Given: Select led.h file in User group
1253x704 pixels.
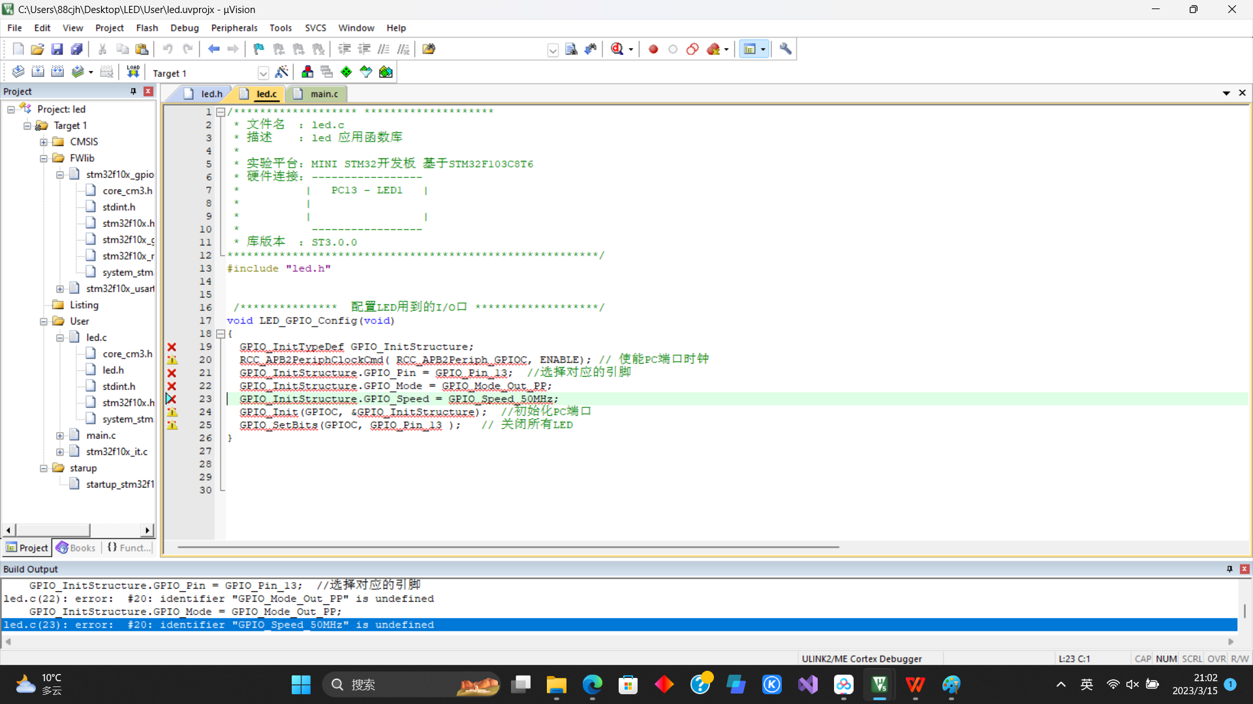Looking at the screenshot, I should click(x=113, y=370).
